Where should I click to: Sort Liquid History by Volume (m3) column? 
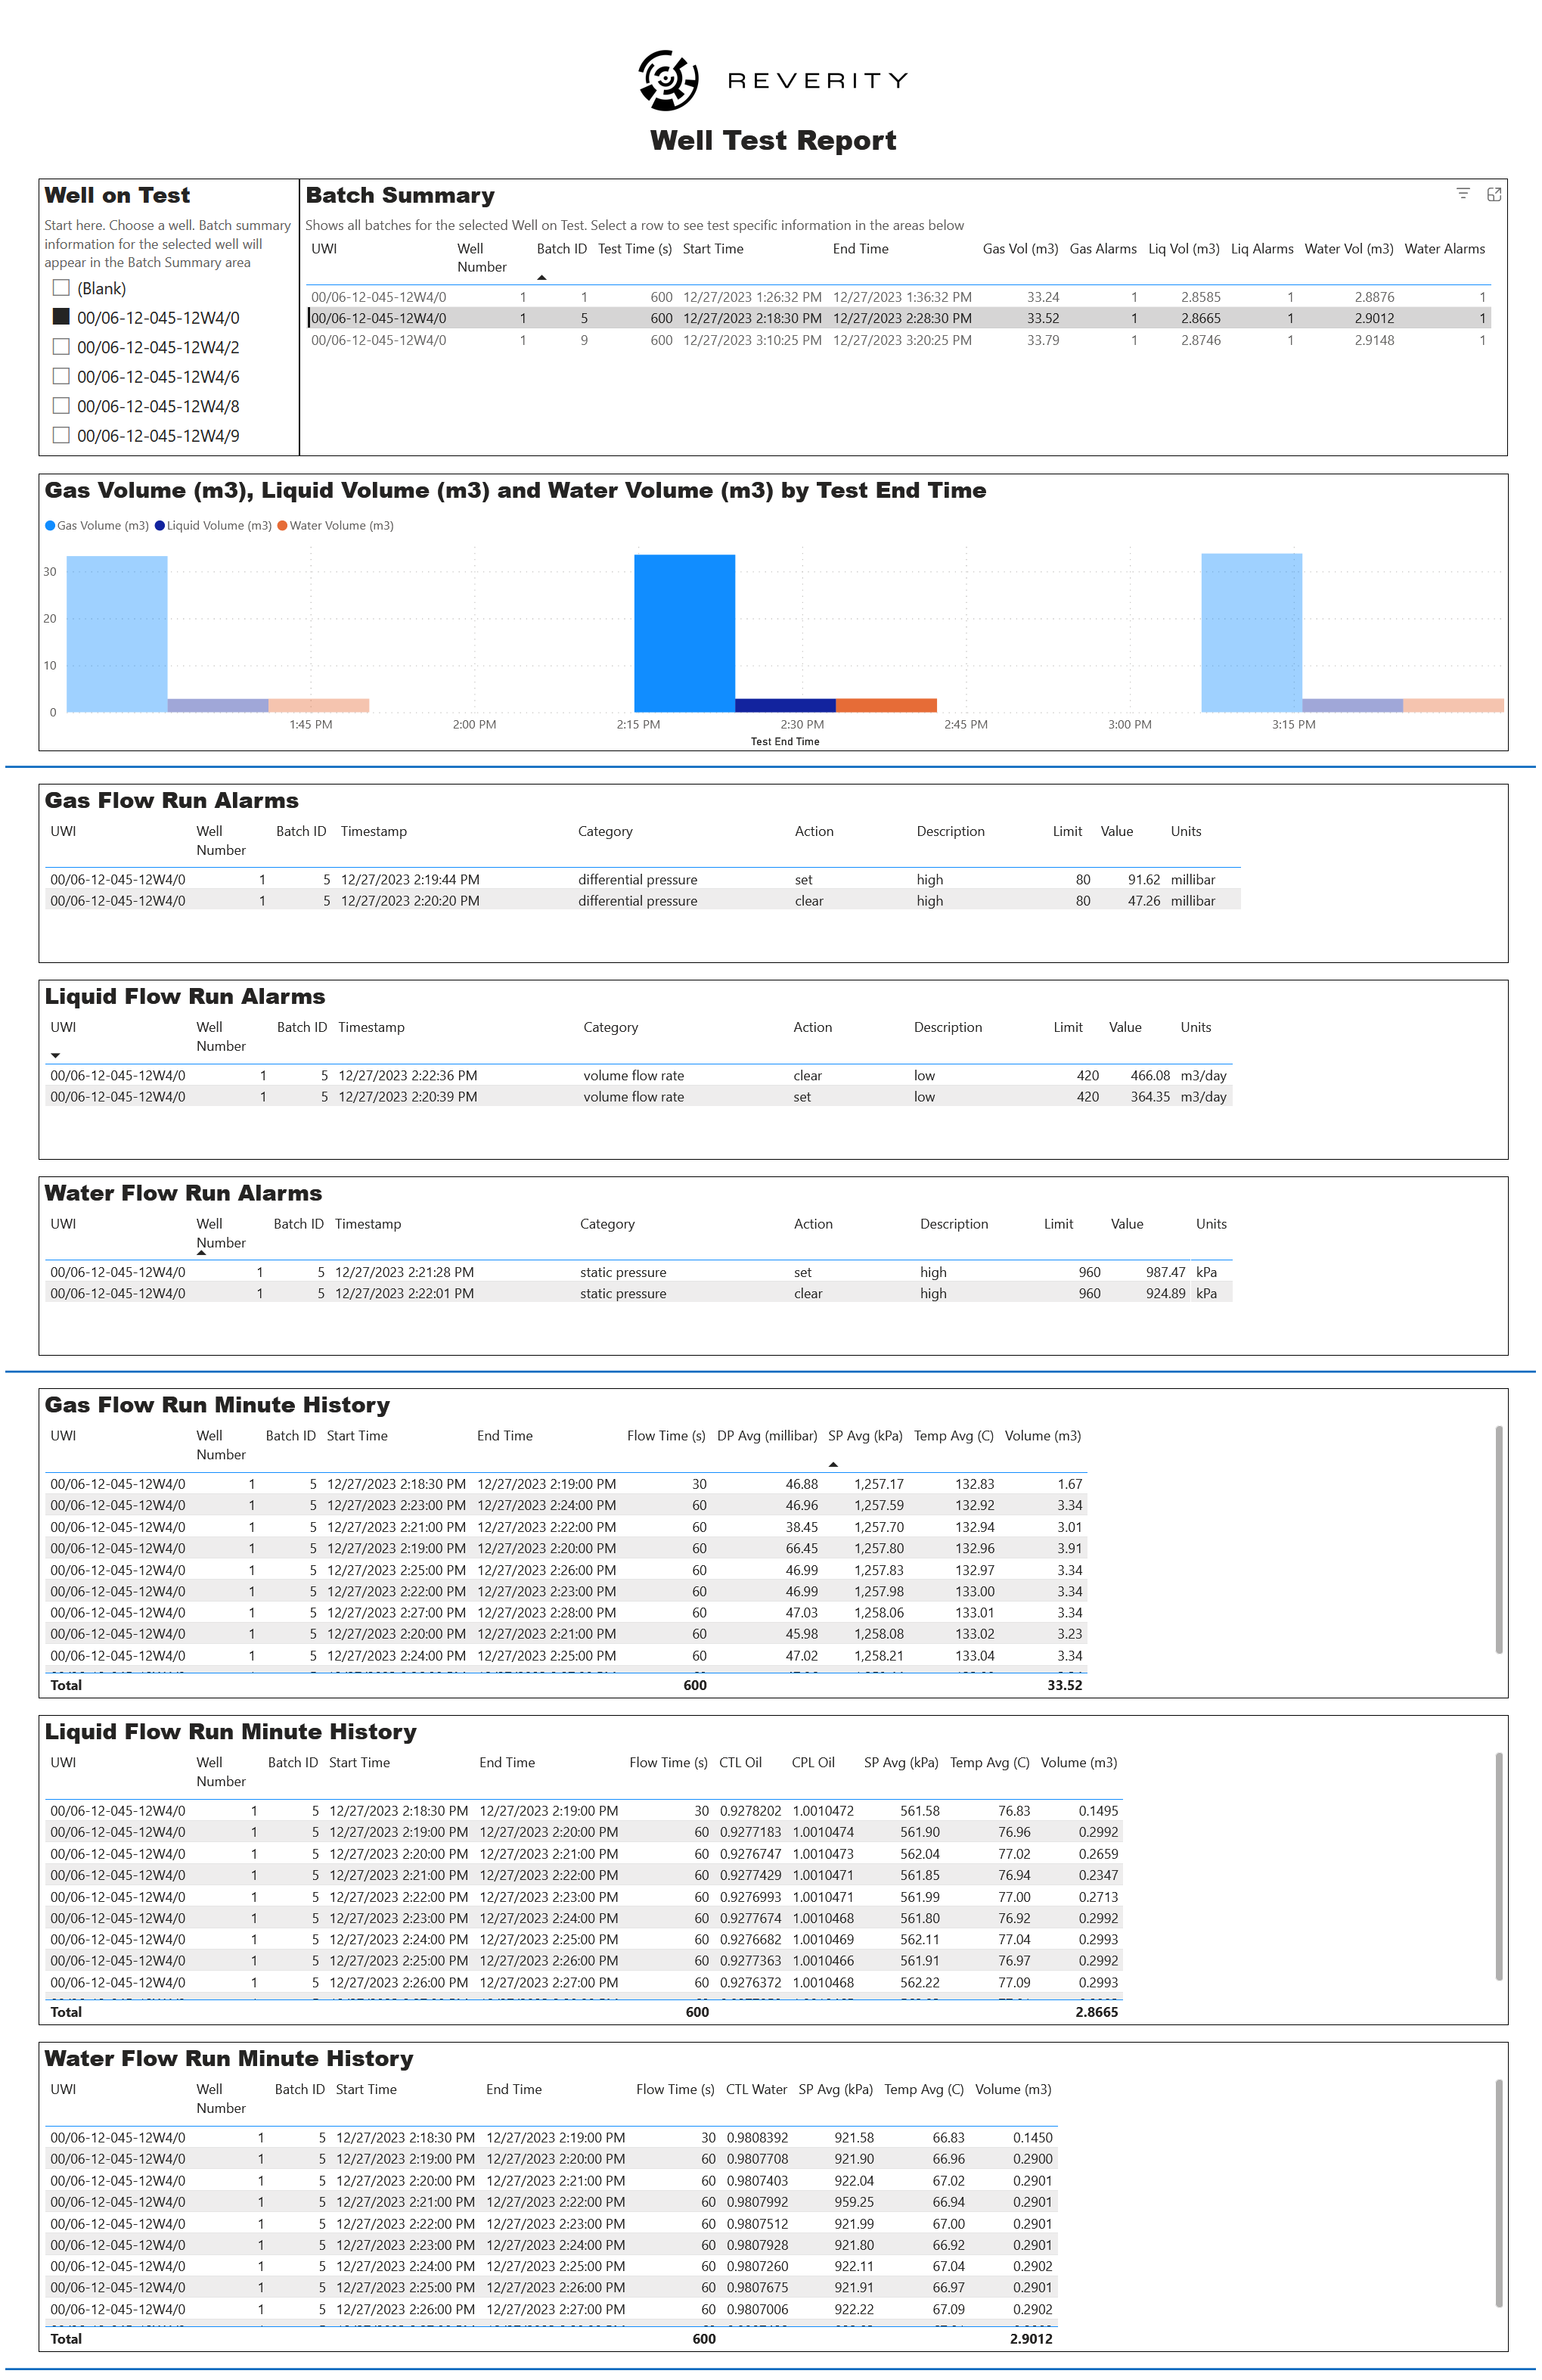pyautogui.click(x=1078, y=1762)
